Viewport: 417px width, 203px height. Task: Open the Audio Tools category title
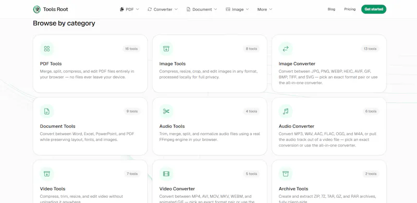click(172, 126)
